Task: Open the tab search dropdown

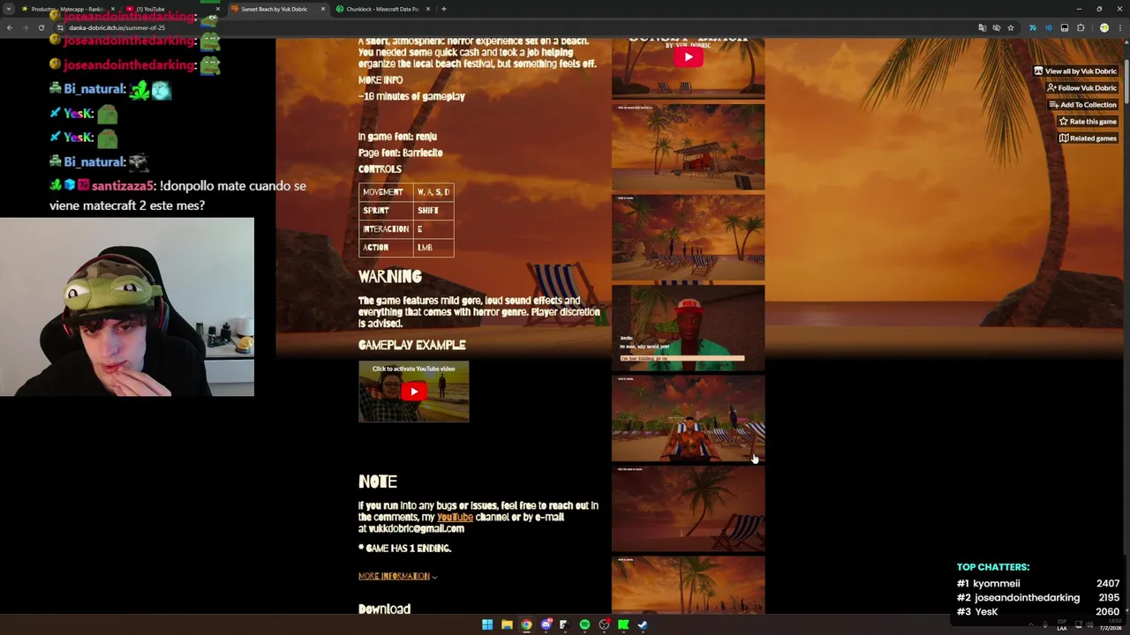Action: (9, 9)
